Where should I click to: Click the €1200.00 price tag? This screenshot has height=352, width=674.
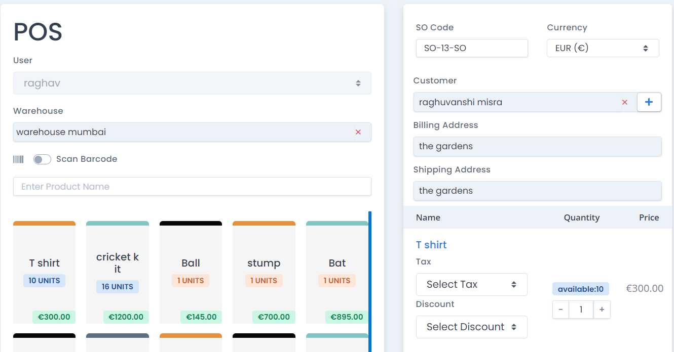(126, 317)
